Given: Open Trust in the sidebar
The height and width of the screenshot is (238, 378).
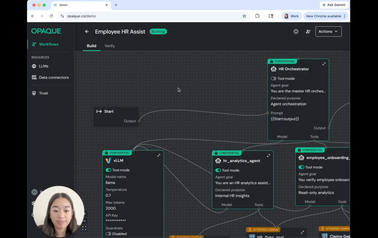Looking at the screenshot, I should point(43,93).
